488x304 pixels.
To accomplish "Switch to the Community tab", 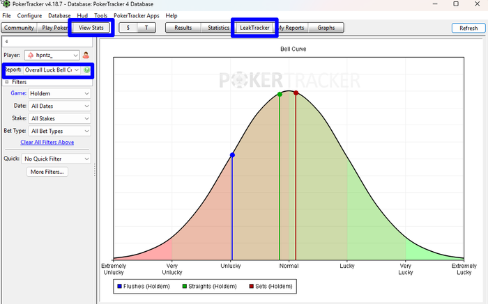I will click(19, 28).
